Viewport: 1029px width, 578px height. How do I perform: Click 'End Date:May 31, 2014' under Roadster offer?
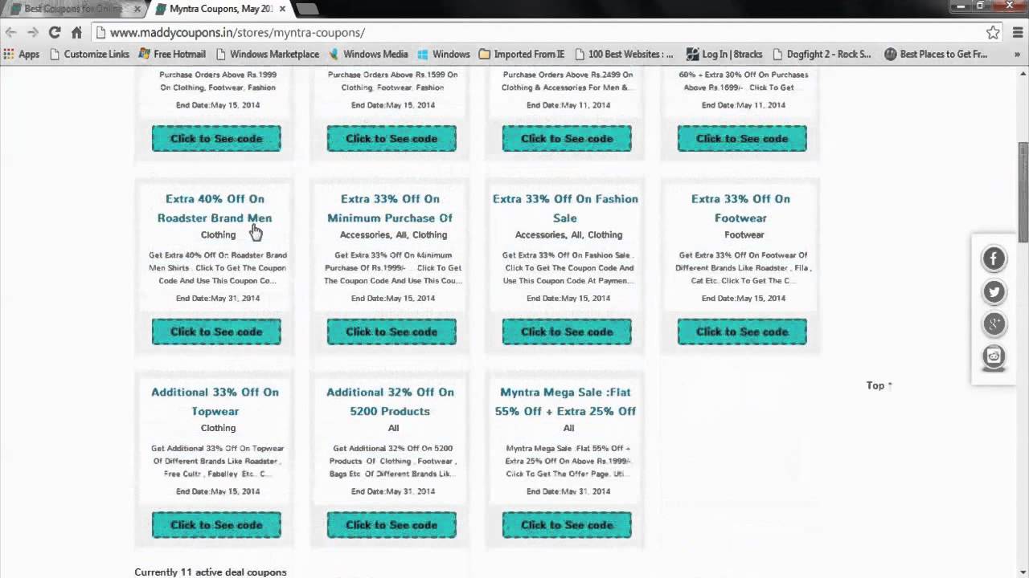[x=218, y=298]
